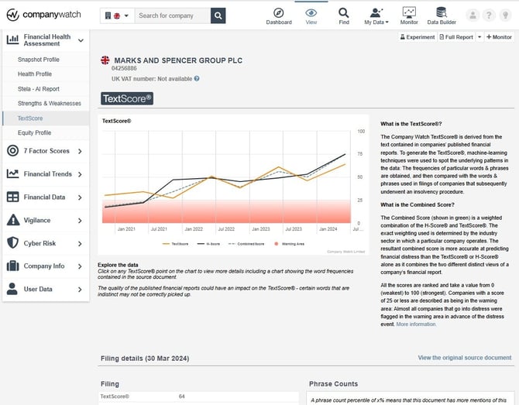Open the user account icon
This screenshot has width=519, height=405.
point(473,15)
